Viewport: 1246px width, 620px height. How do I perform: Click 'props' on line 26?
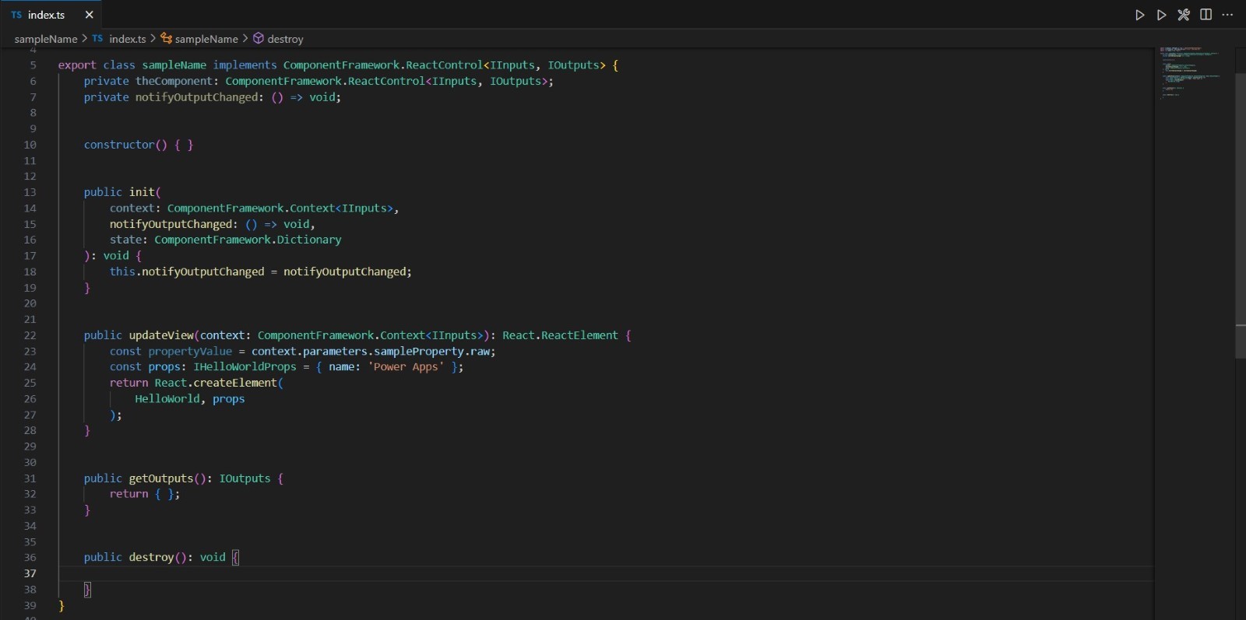pyautogui.click(x=228, y=399)
